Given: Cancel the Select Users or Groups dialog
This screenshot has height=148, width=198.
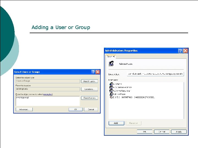Looking at the screenshot, I should [x=91, y=109].
